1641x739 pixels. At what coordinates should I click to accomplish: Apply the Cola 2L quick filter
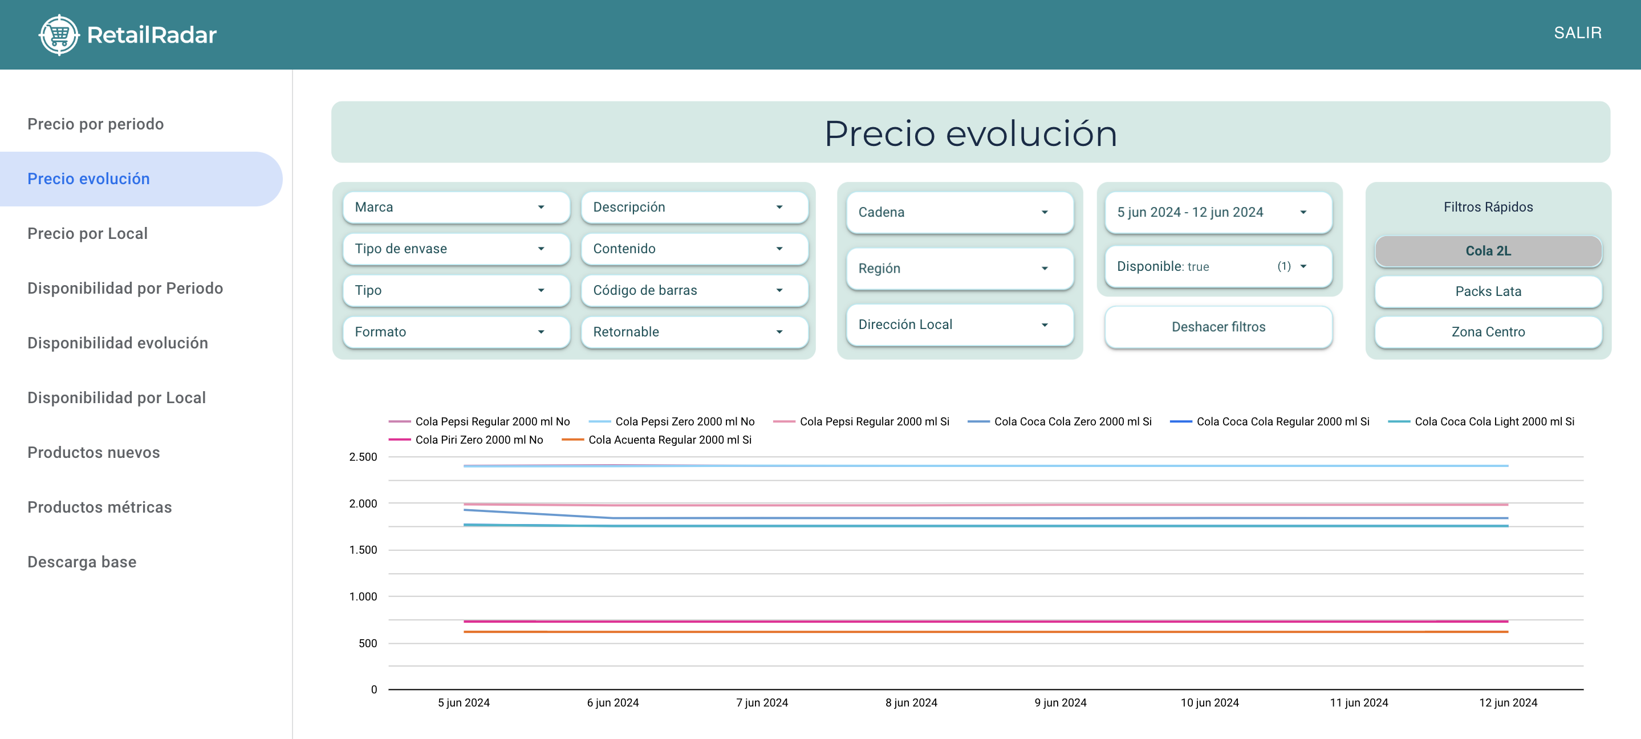coord(1488,251)
